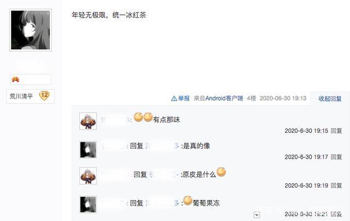Reply to the 19:19 comment
The width and height of the screenshot is (350, 221).
click(336, 185)
